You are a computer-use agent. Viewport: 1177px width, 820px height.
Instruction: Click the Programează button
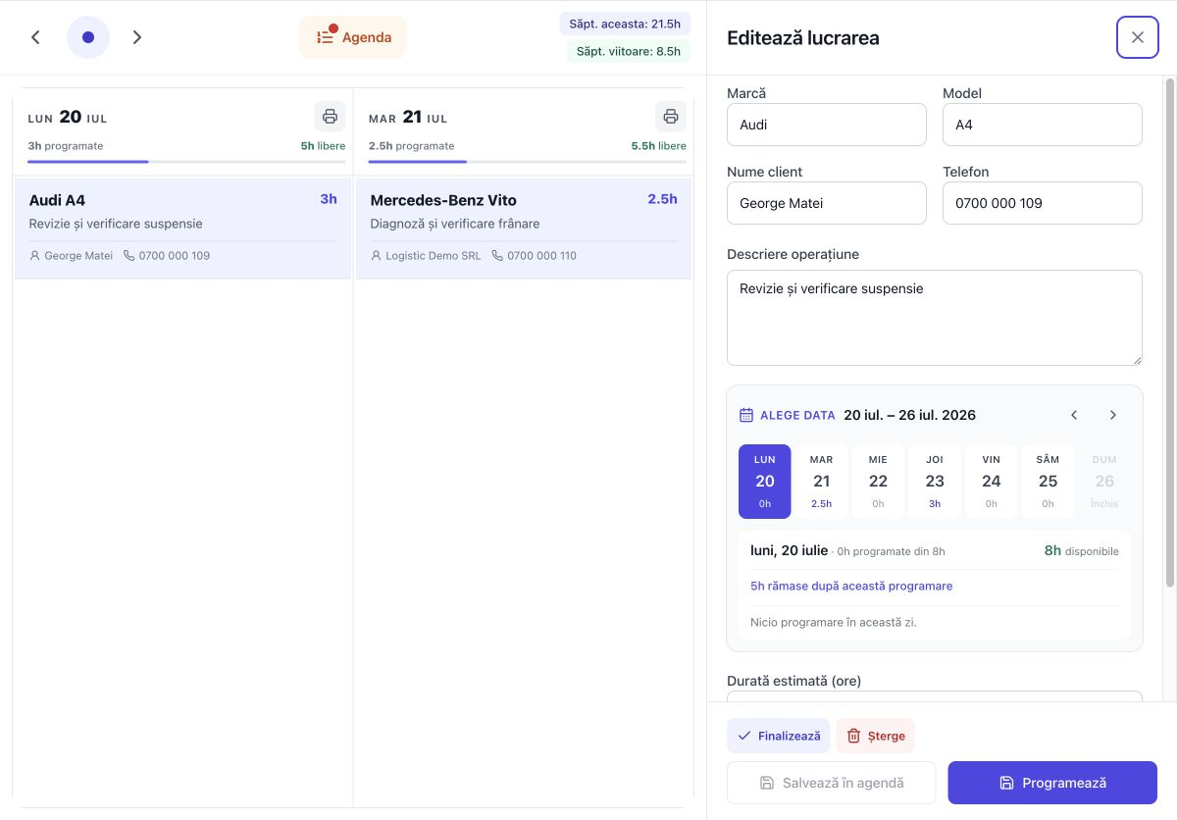point(1052,783)
